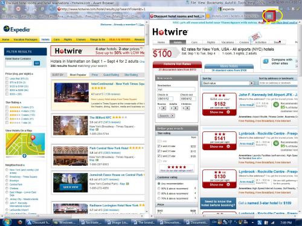Open the Rooms count dropdown
Viewport: 302px width, 226px height.
coord(162,108)
